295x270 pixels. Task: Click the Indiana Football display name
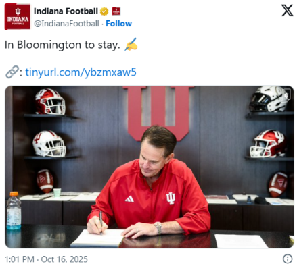point(66,11)
